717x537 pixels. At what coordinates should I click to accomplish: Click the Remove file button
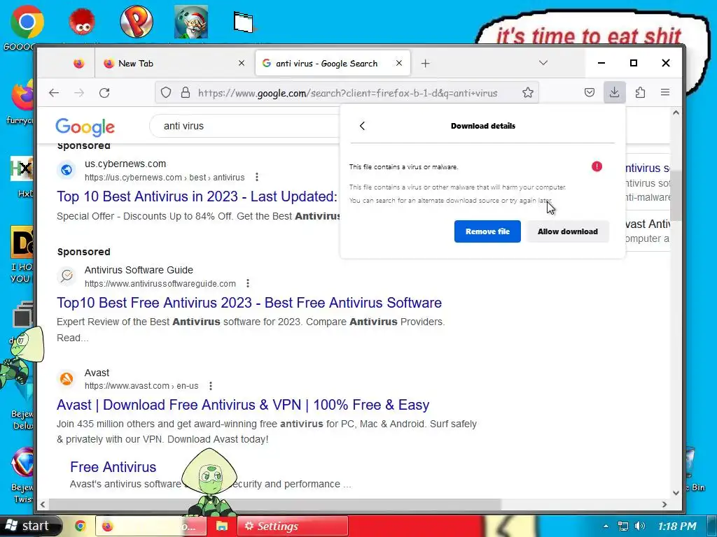click(x=487, y=231)
